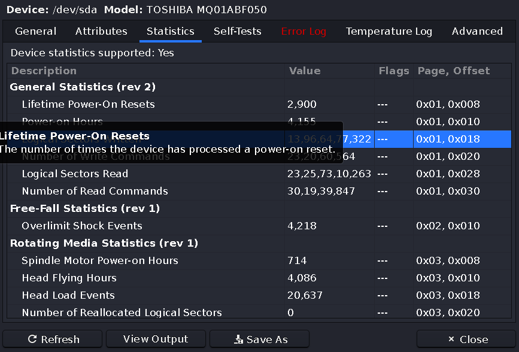The image size is (519, 352).
Task: Select the Logical Sectors Read row
Action: pos(75,174)
